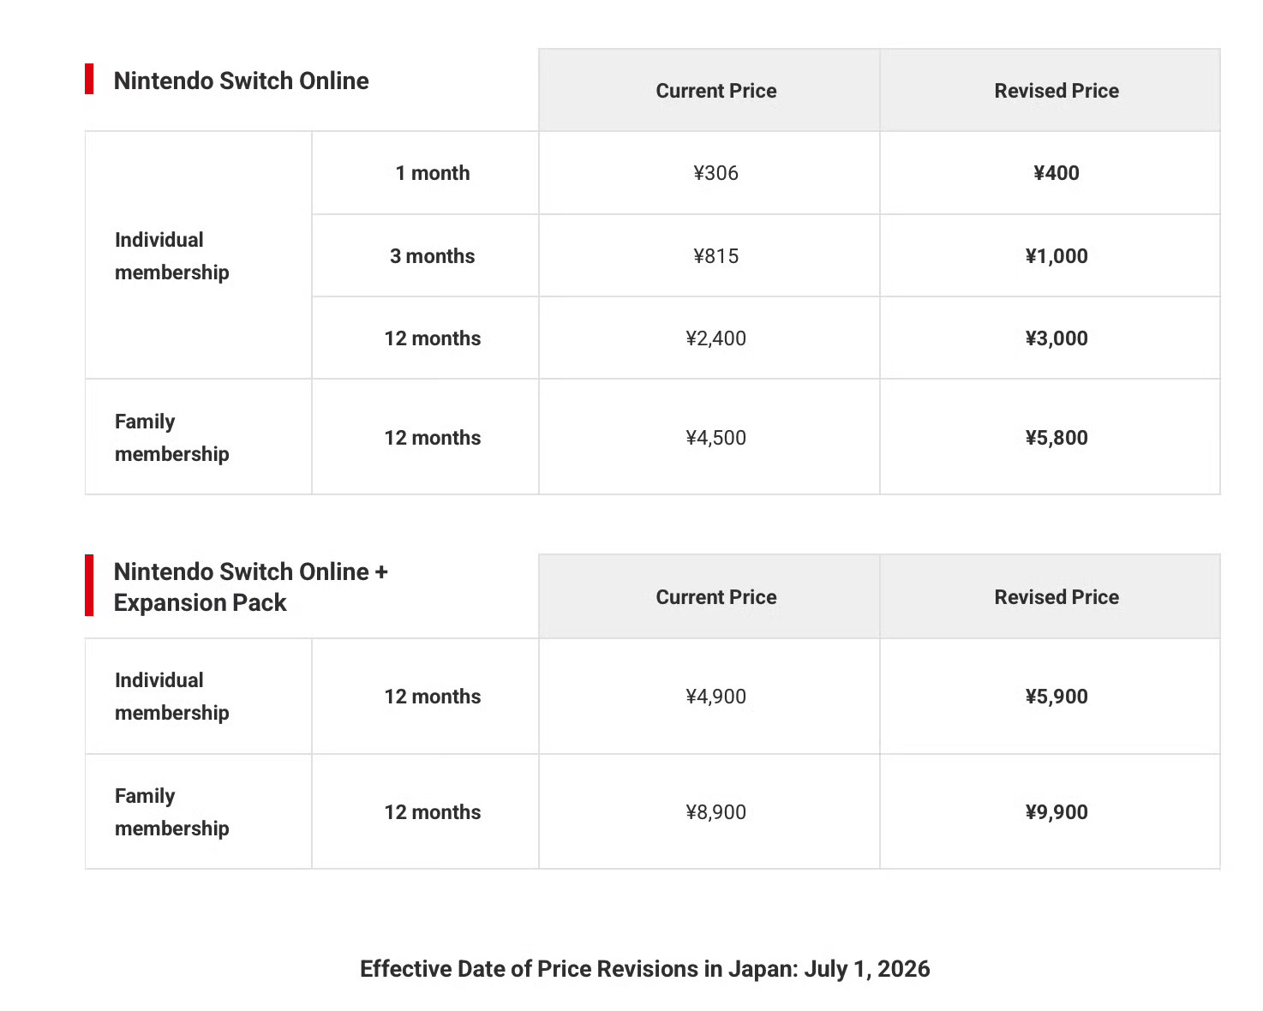The height and width of the screenshot is (1011, 1263).
Task: Click the ¥400 revised price cell
Action: click(x=1056, y=173)
